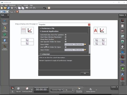
Task: Click the Print toolbar icon
Action: coord(12,8)
